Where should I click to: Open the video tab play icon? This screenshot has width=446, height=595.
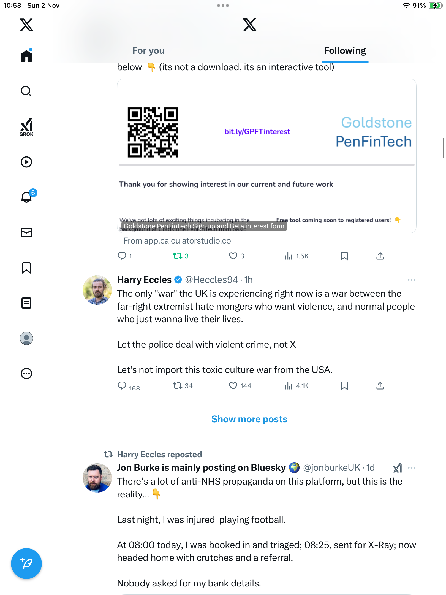click(x=26, y=162)
